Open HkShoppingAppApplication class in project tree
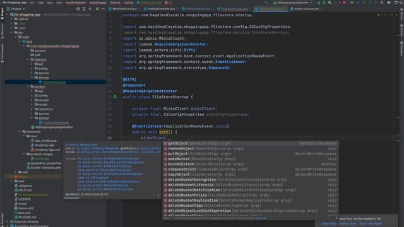 (x=54, y=127)
